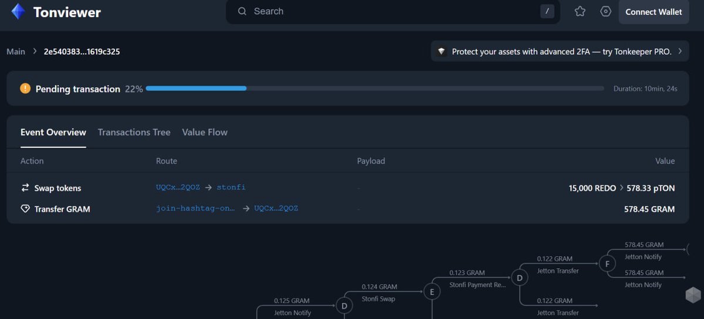
Task: Click the slash shortcut key badge
Action: coord(547,11)
